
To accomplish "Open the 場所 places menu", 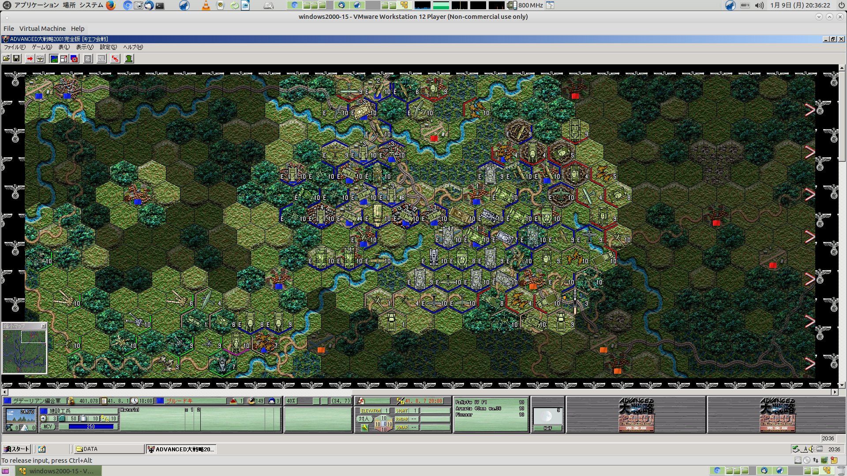I will tap(69, 5).
